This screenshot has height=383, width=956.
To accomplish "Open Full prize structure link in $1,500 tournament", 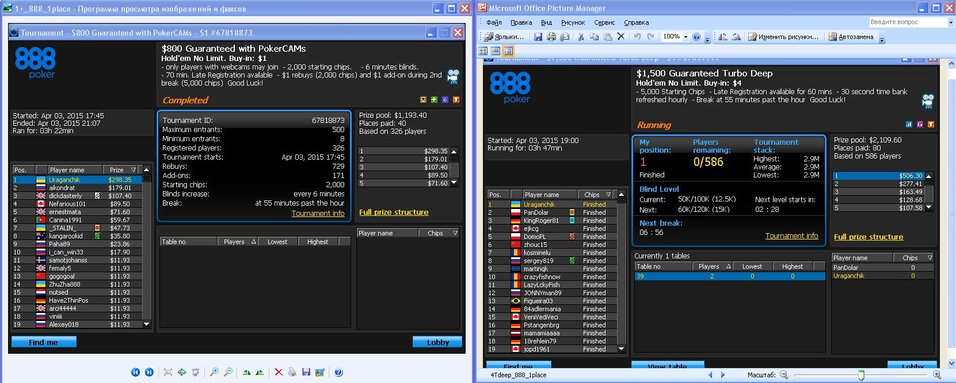I will coord(869,237).
